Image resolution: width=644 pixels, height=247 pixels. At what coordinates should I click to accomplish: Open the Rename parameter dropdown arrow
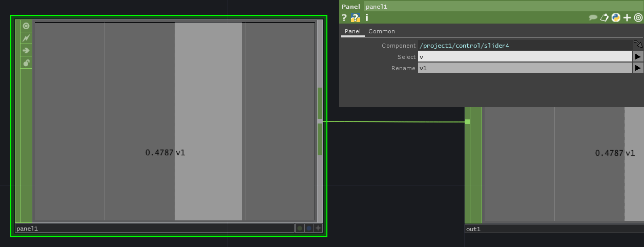point(638,68)
